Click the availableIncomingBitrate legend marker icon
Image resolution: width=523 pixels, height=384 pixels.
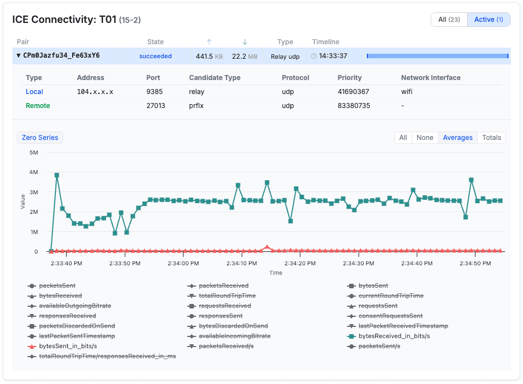tap(193, 336)
